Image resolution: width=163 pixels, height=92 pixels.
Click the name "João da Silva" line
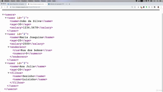click(31, 21)
